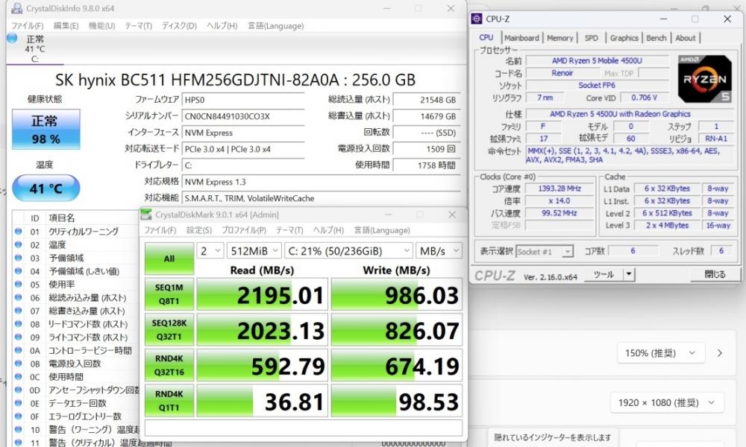
Task: Open the Socket #1 selection dropdown
Action: pos(545,251)
